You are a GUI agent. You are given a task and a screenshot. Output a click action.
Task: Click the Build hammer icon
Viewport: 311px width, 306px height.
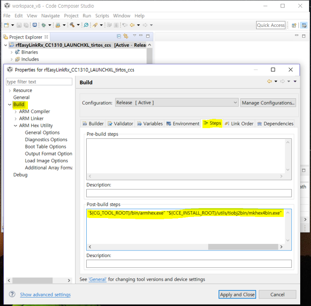click(72, 25)
